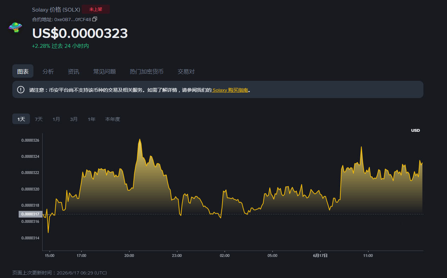The image size is (447, 278).
Task: Click the 23:00 time axis label
Action: pyautogui.click(x=177, y=256)
